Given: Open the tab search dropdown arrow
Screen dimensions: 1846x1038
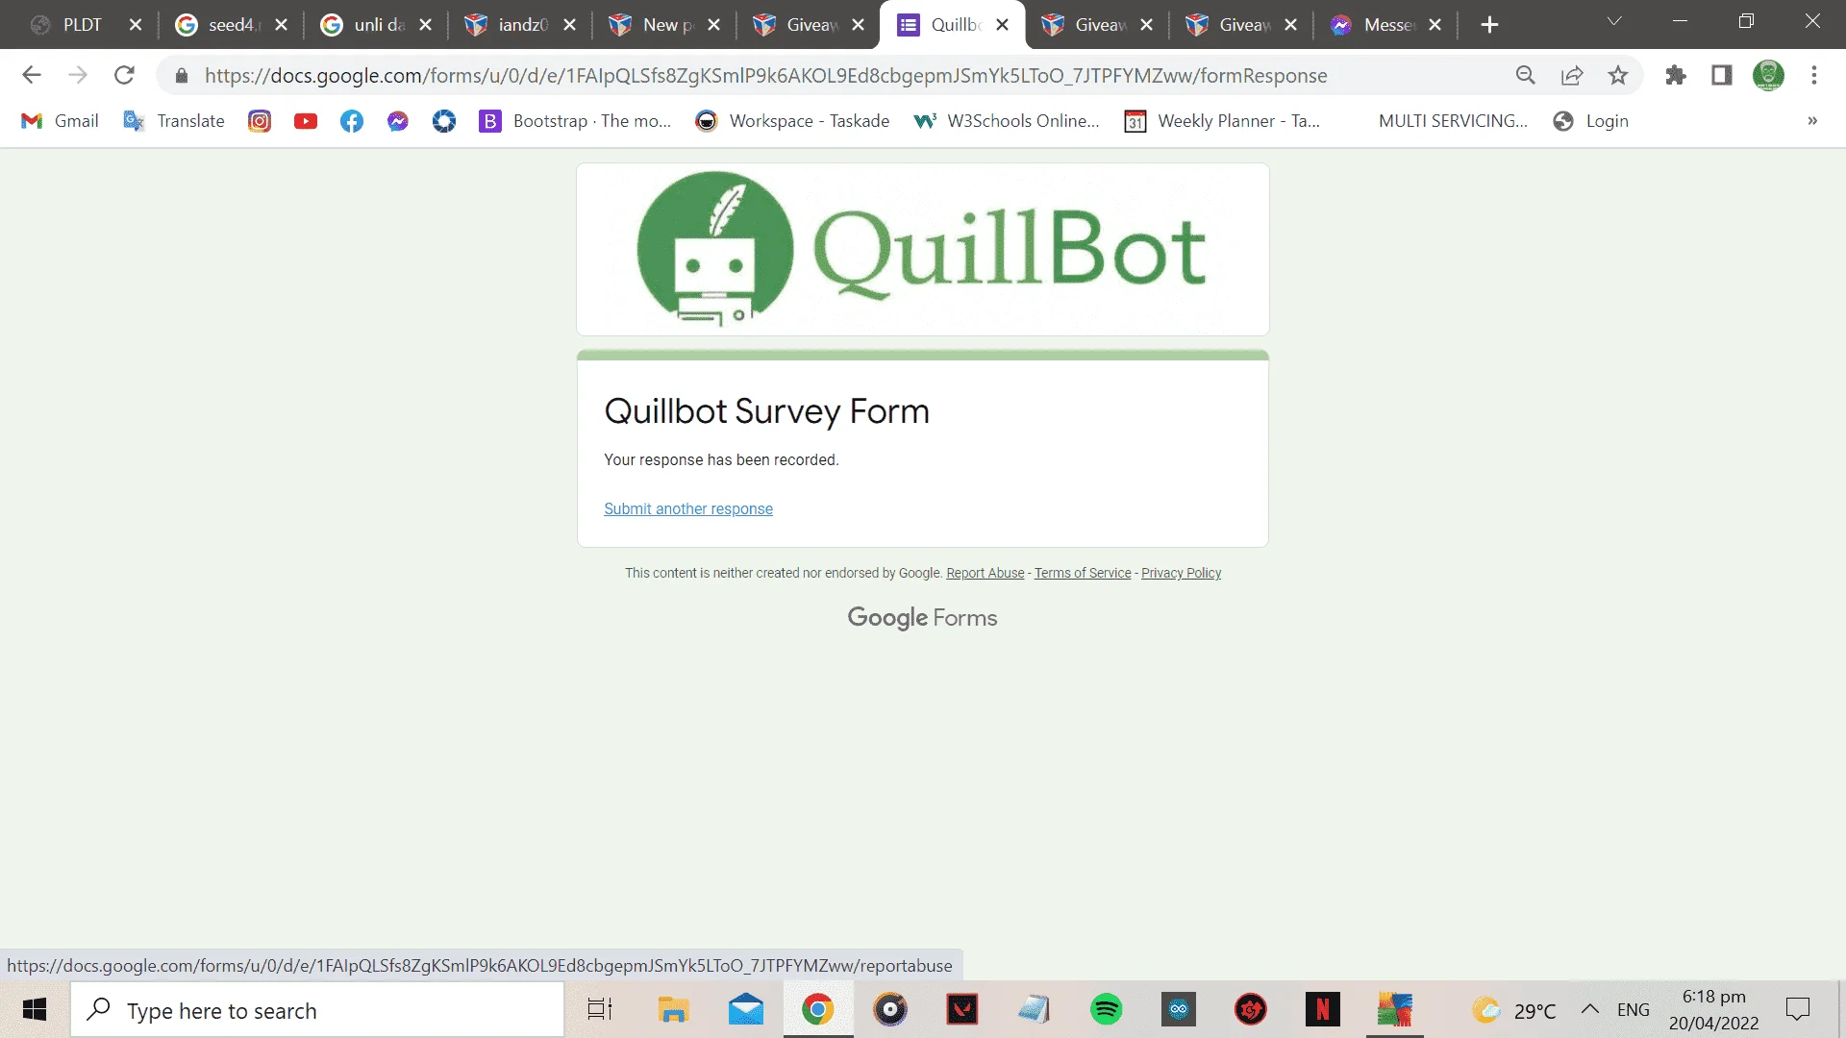Looking at the screenshot, I should pos(1614,21).
